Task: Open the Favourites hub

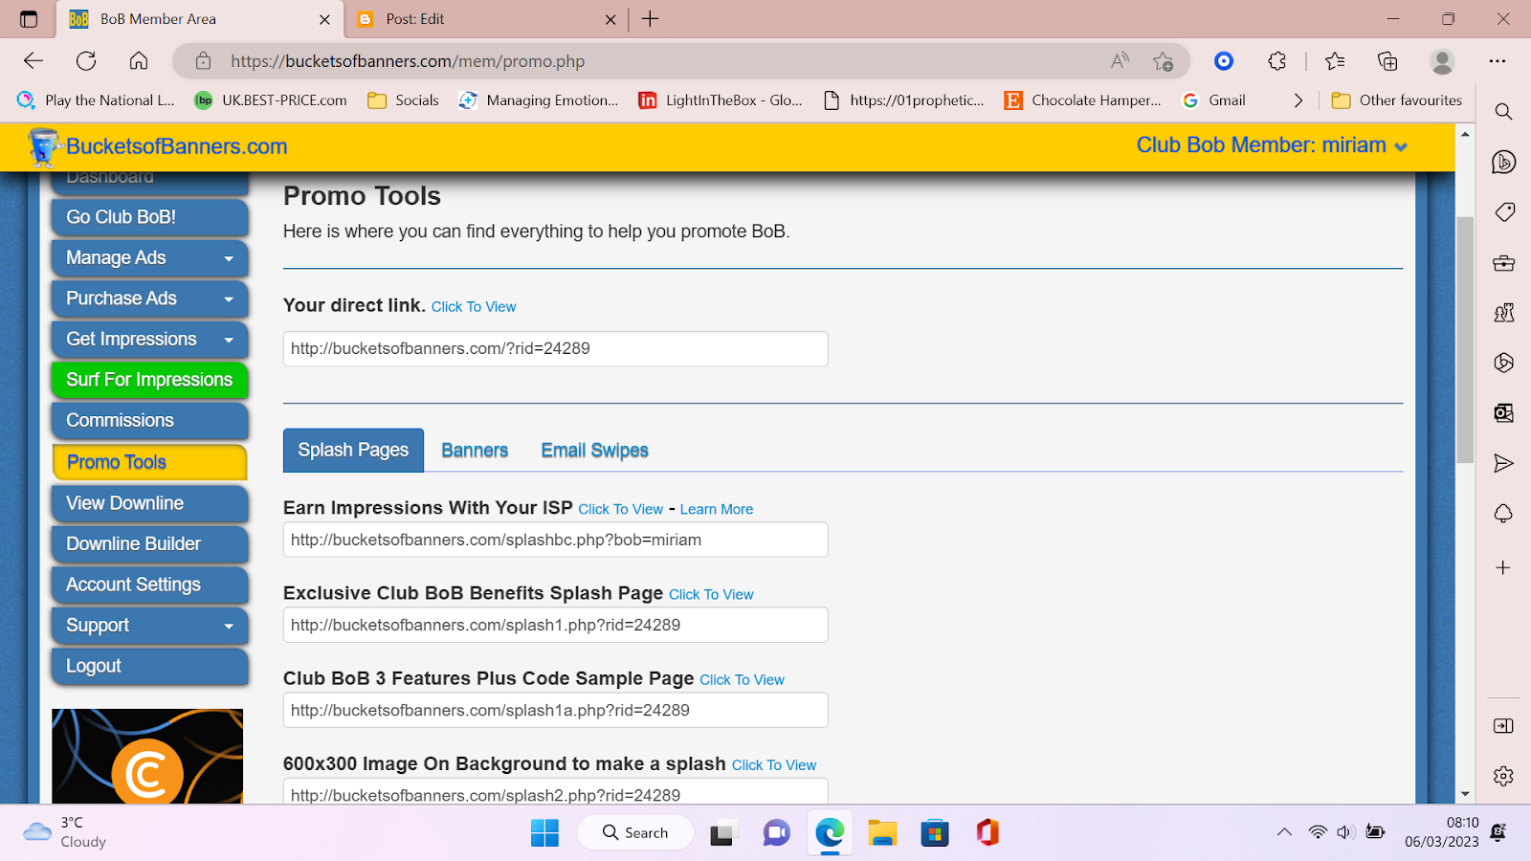Action: (x=1335, y=61)
